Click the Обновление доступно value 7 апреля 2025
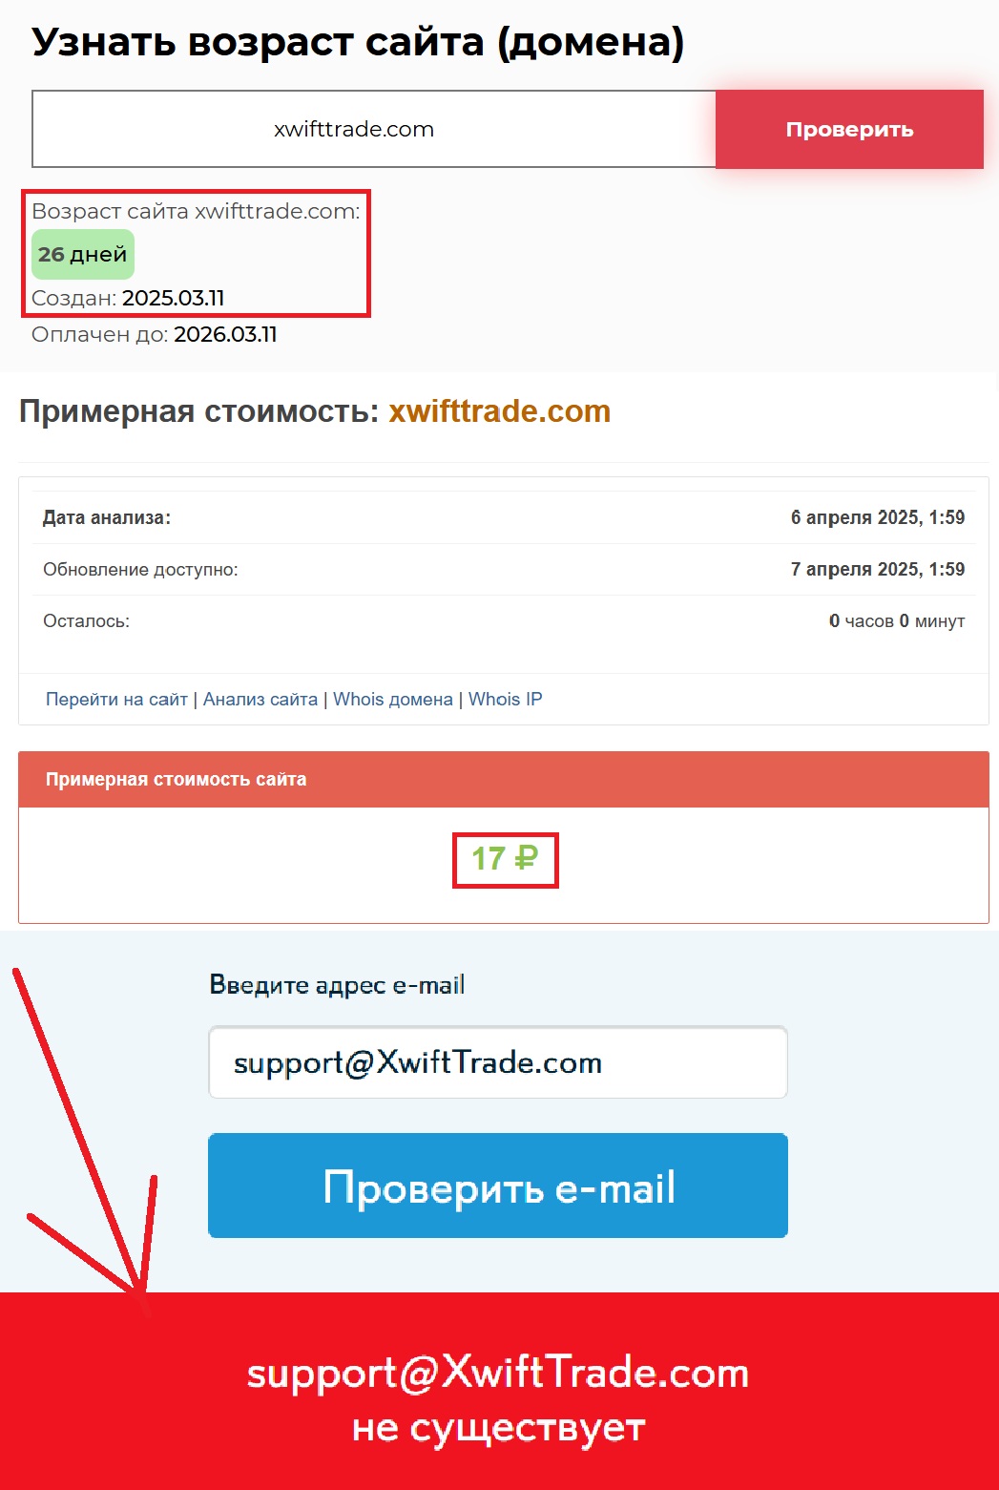The height and width of the screenshot is (1490, 999). click(x=878, y=569)
